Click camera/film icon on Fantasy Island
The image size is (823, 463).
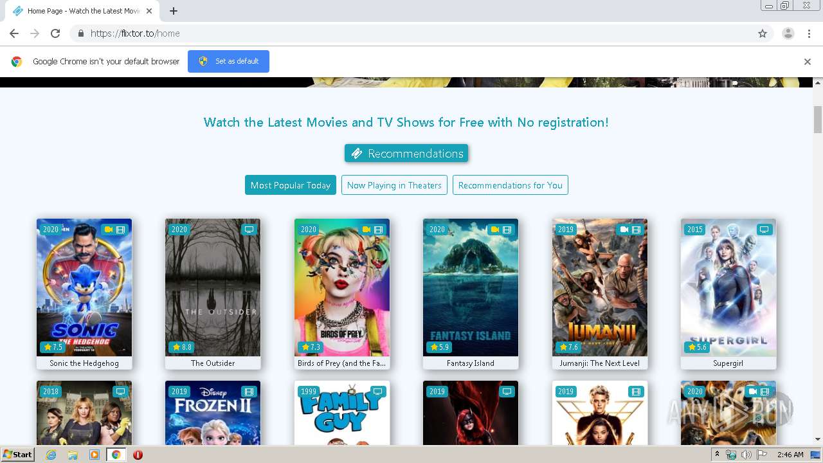tap(501, 230)
